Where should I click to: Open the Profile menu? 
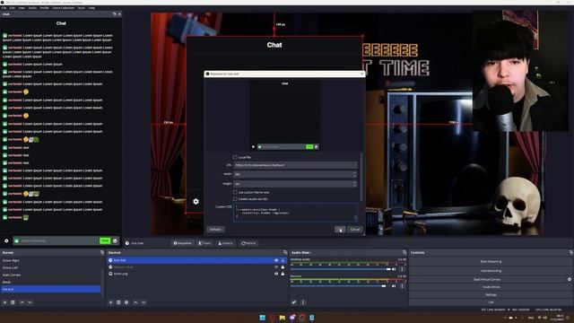44,8
